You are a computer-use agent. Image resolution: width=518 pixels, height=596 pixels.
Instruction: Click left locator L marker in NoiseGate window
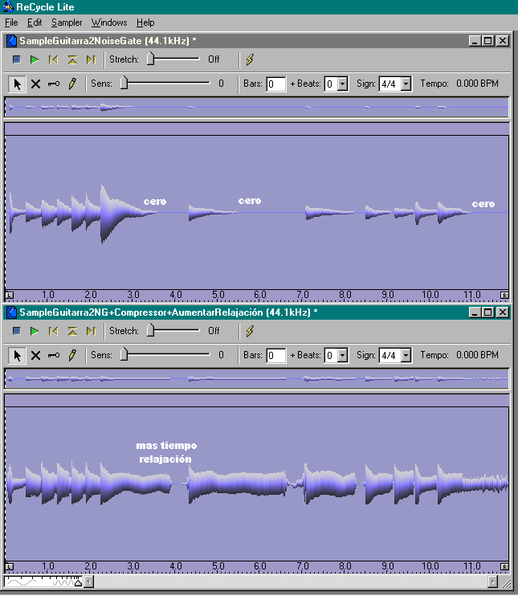click(x=10, y=295)
